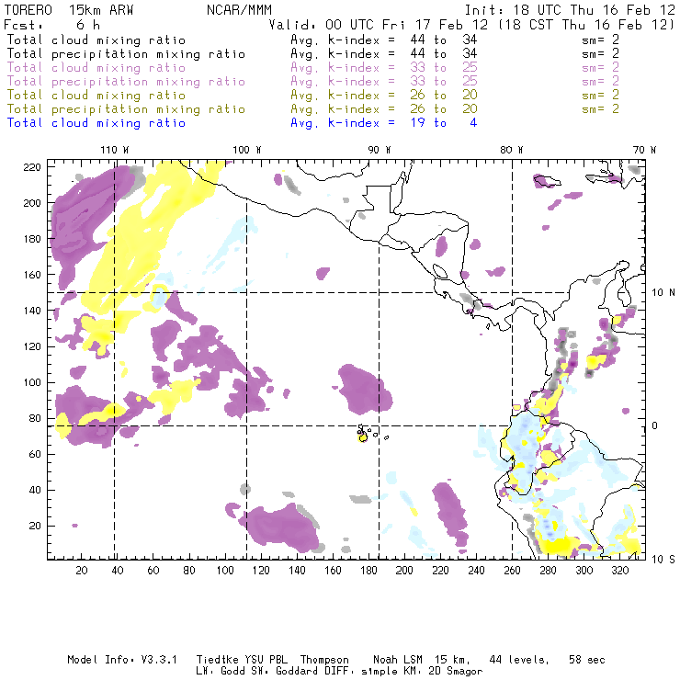680x680 pixels.
Task: Click the '60' tick label on vertical axis
Action: (35, 455)
